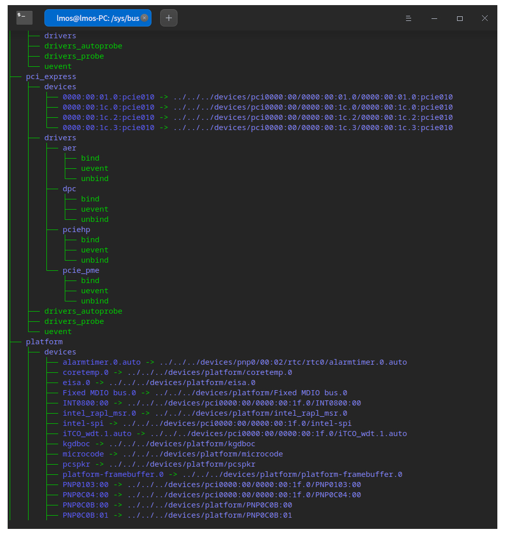Click the platform-framebuffer.0 symlink entry
Viewport: 505px width, 534px height.
coord(113,474)
